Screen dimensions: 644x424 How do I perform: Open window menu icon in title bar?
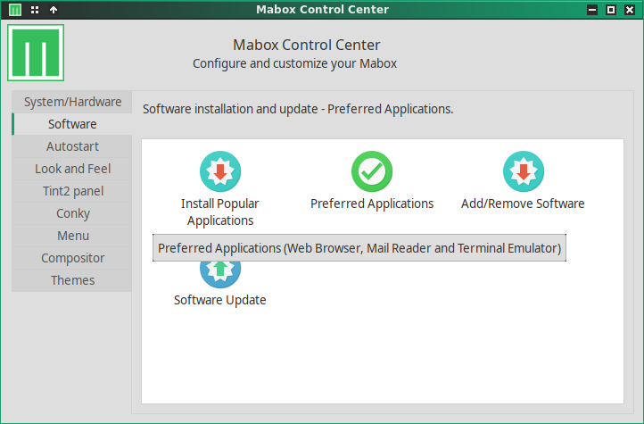click(15, 10)
